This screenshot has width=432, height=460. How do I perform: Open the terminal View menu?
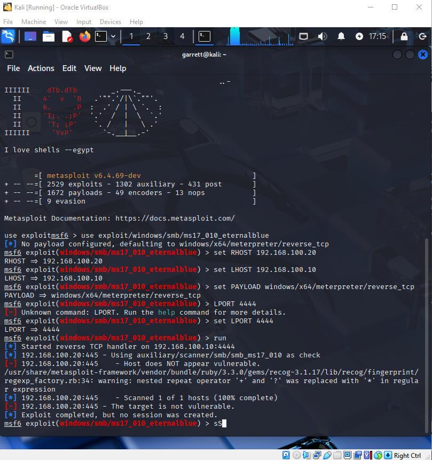coord(93,68)
